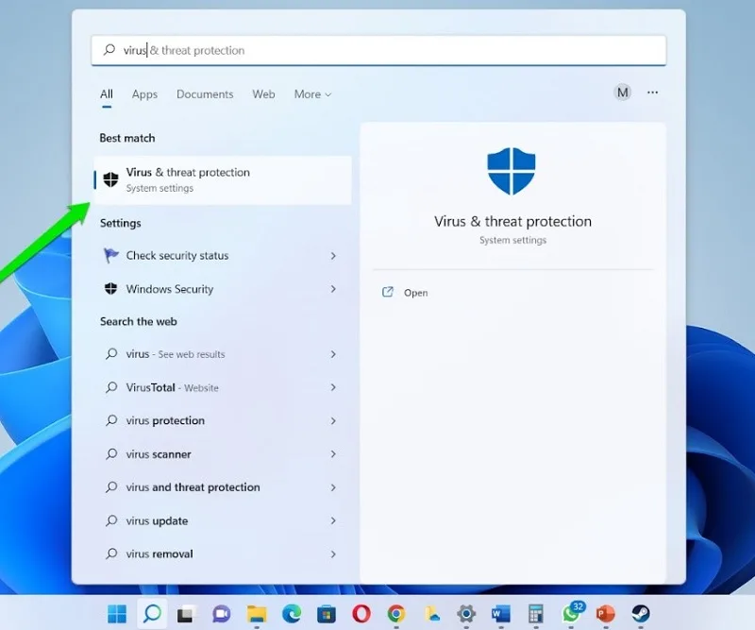Viewport: 755px width, 630px height.
Task: Expand Windows Security result chevron
Action: click(333, 289)
